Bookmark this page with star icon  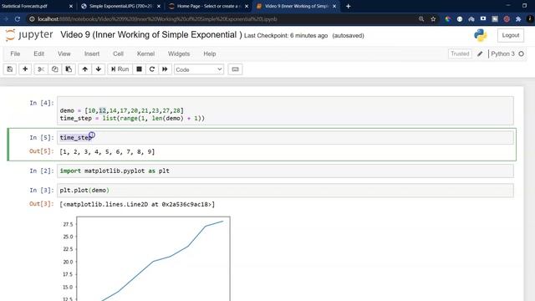[x=433, y=19]
